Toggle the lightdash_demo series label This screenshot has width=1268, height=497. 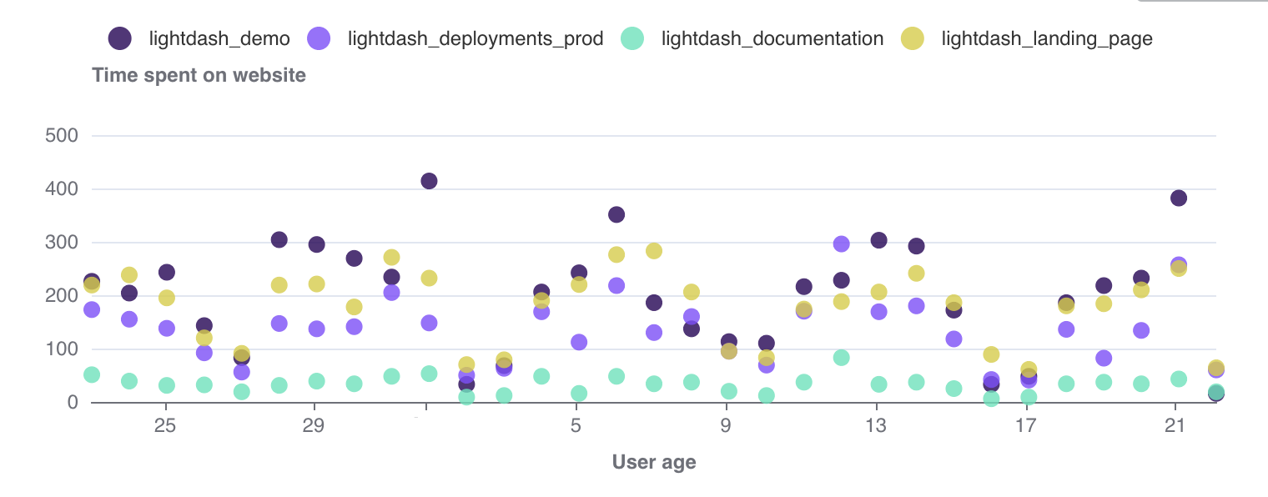coord(219,38)
